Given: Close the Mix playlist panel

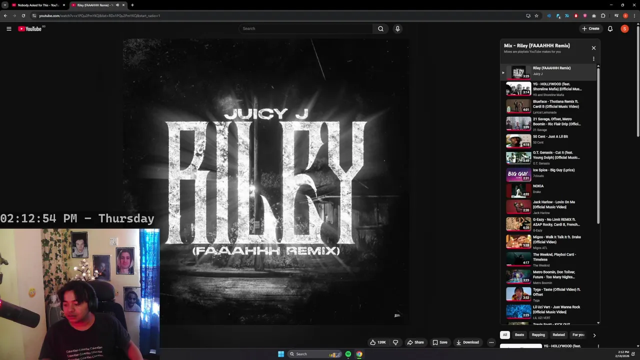Looking at the screenshot, I should [x=593, y=48].
